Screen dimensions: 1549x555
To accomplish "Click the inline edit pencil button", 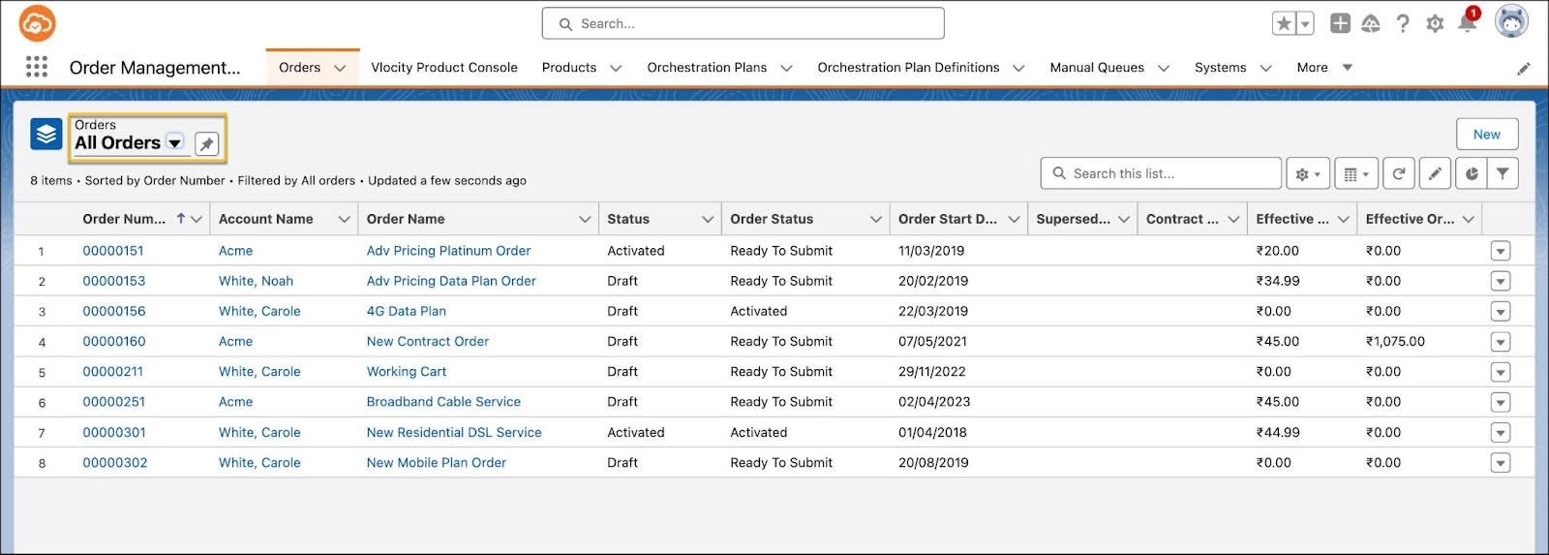I will click(1435, 173).
